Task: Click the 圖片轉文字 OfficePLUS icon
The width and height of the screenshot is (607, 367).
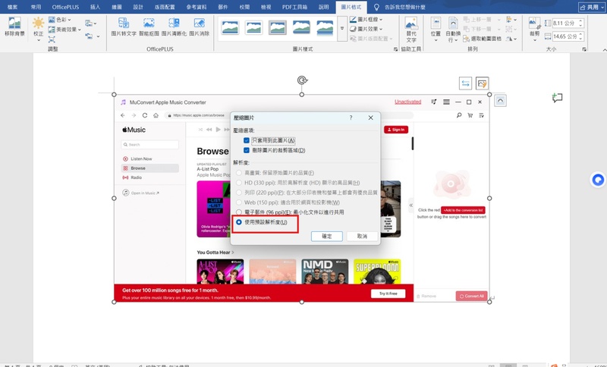Action: (124, 24)
